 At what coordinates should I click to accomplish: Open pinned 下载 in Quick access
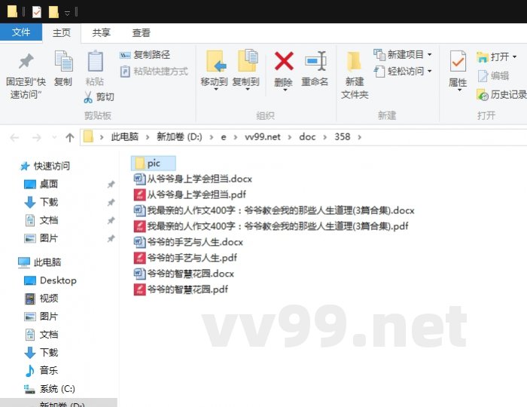coord(49,202)
